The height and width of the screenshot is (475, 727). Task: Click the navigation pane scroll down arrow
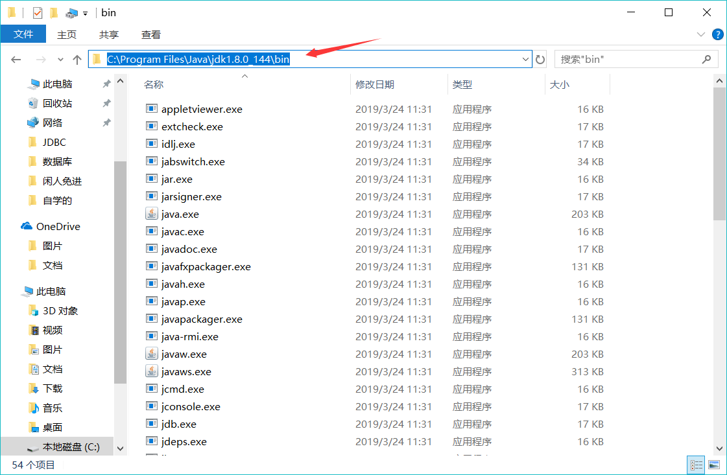(x=120, y=448)
